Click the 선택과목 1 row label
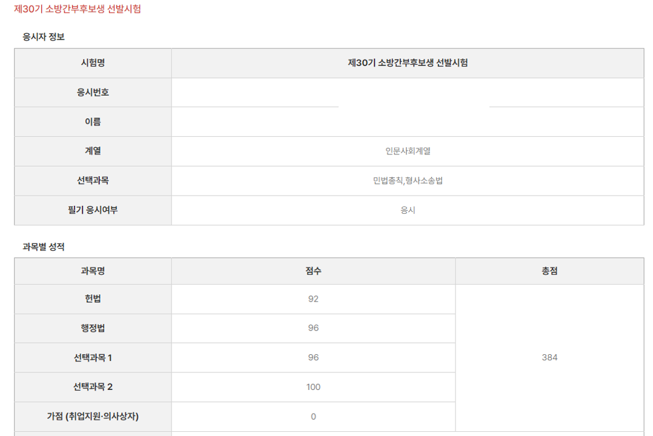The width and height of the screenshot is (653, 436). click(x=93, y=358)
